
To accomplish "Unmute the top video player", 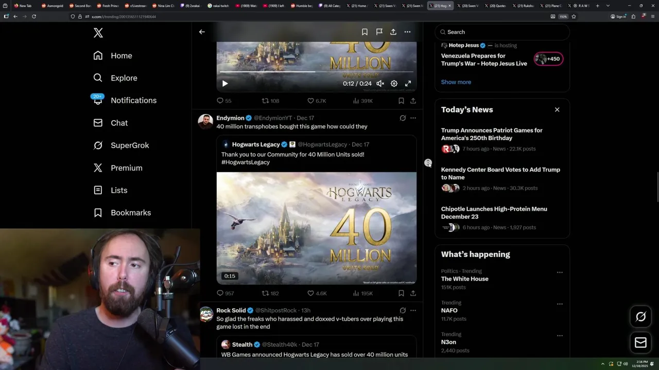I will click(380, 83).
